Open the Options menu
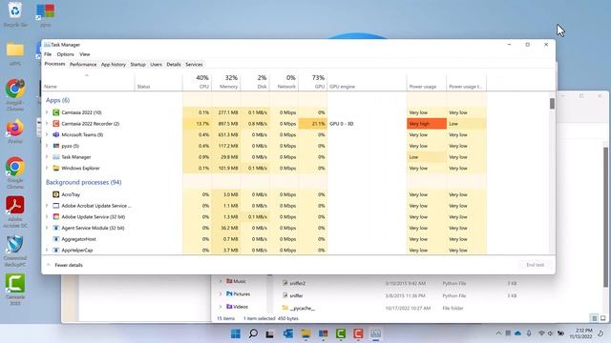The width and height of the screenshot is (611, 343). (x=65, y=54)
